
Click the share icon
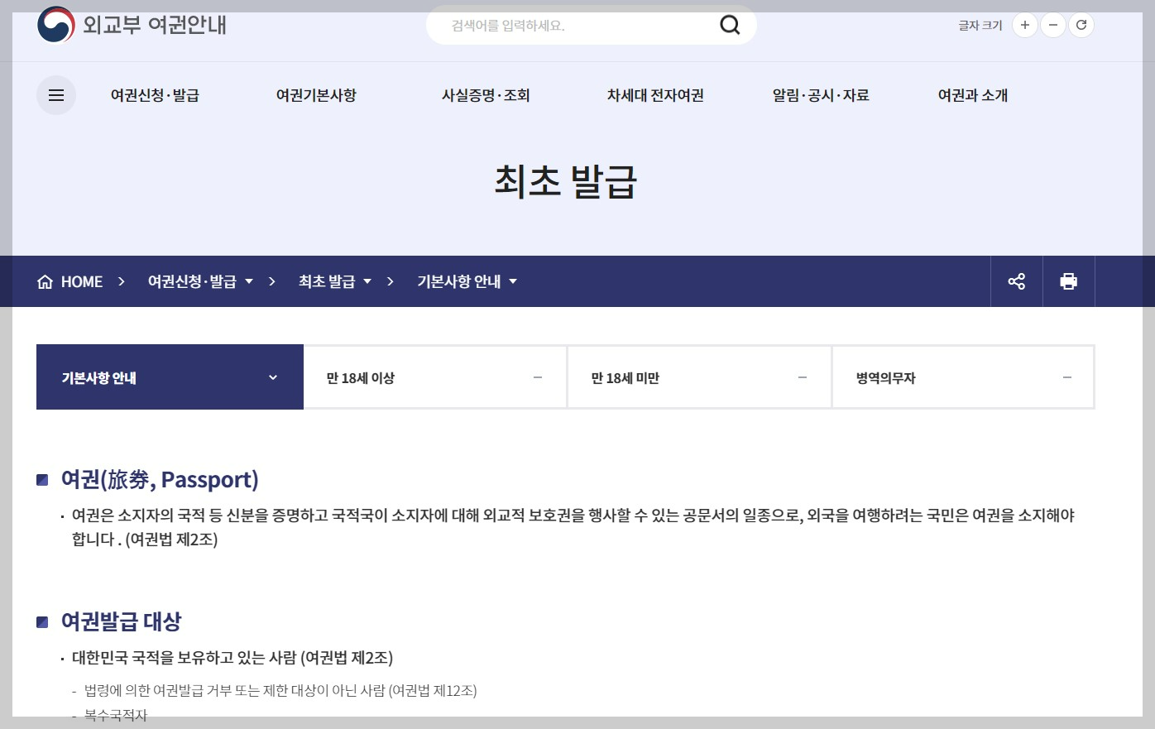1017,281
